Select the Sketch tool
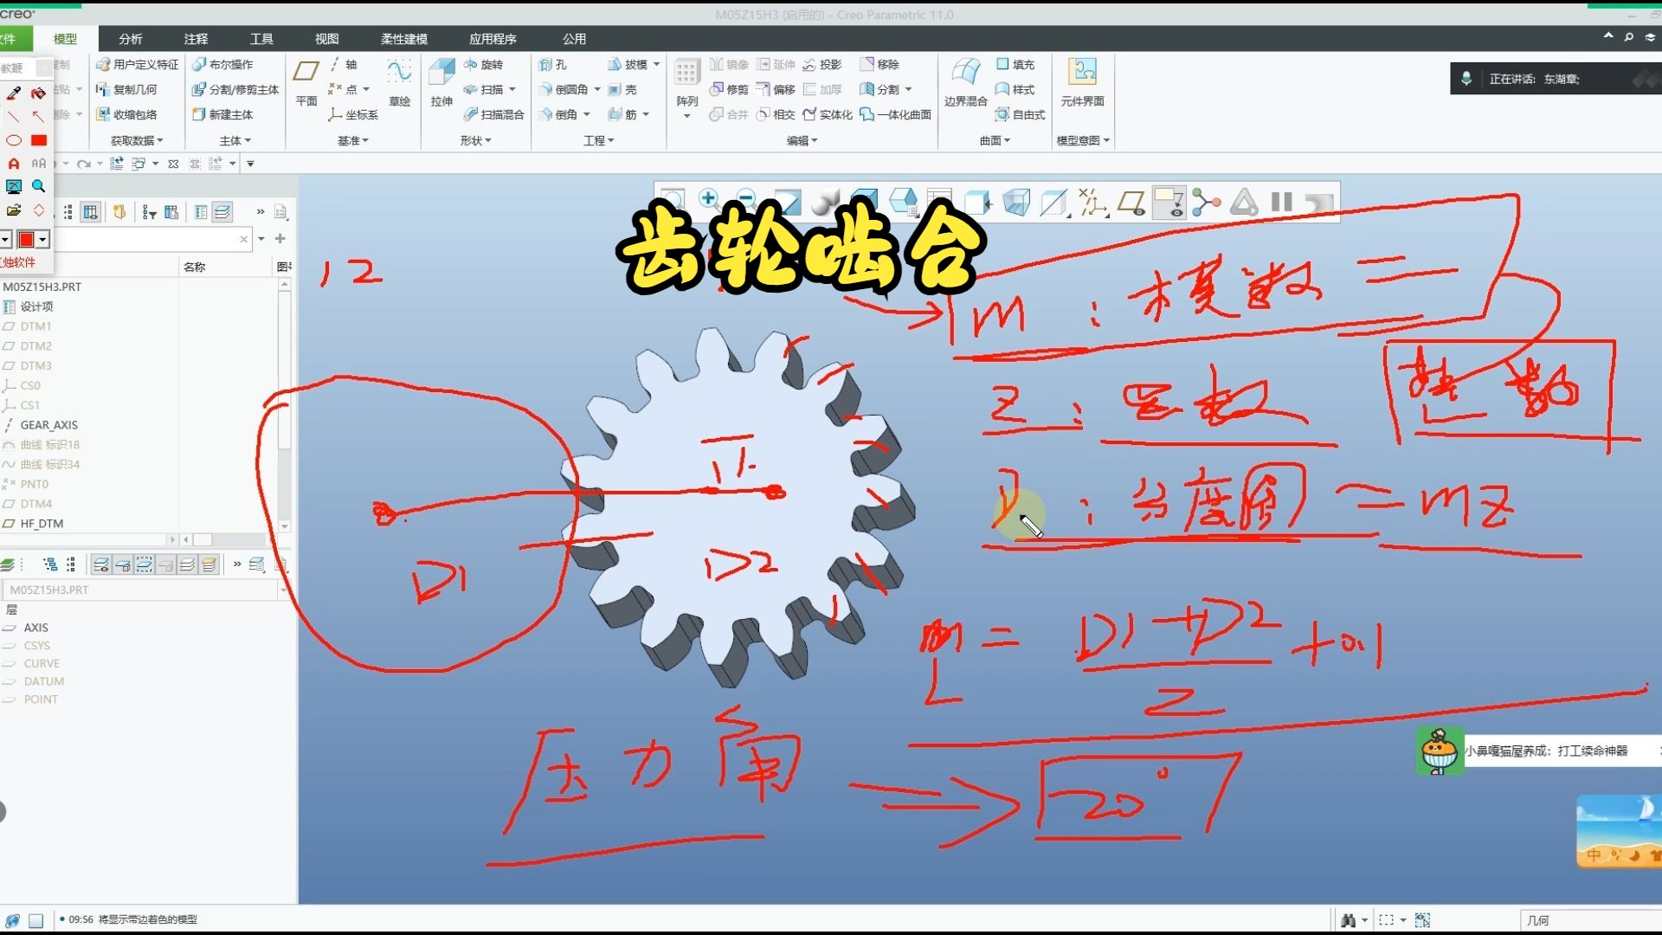This screenshot has width=1662, height=935. (400, 82)
